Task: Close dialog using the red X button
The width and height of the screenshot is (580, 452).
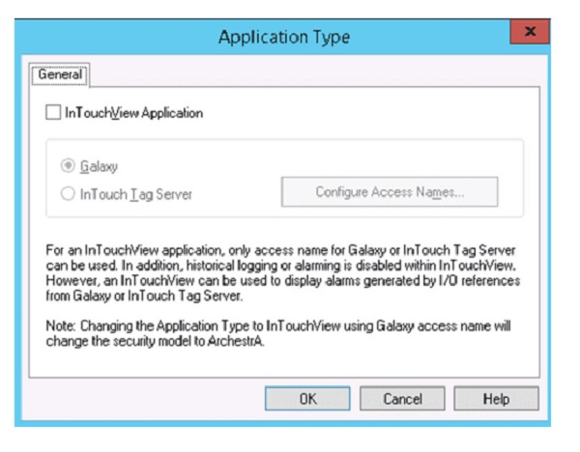Action: click(530, 34)
